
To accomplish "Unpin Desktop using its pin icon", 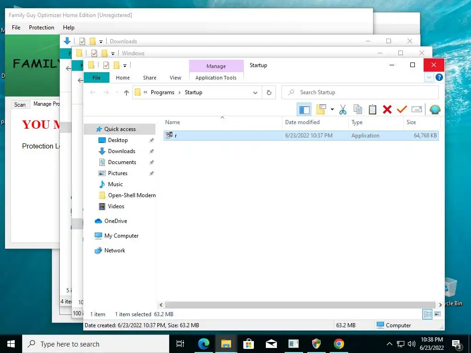I will [x=152, y=140].
